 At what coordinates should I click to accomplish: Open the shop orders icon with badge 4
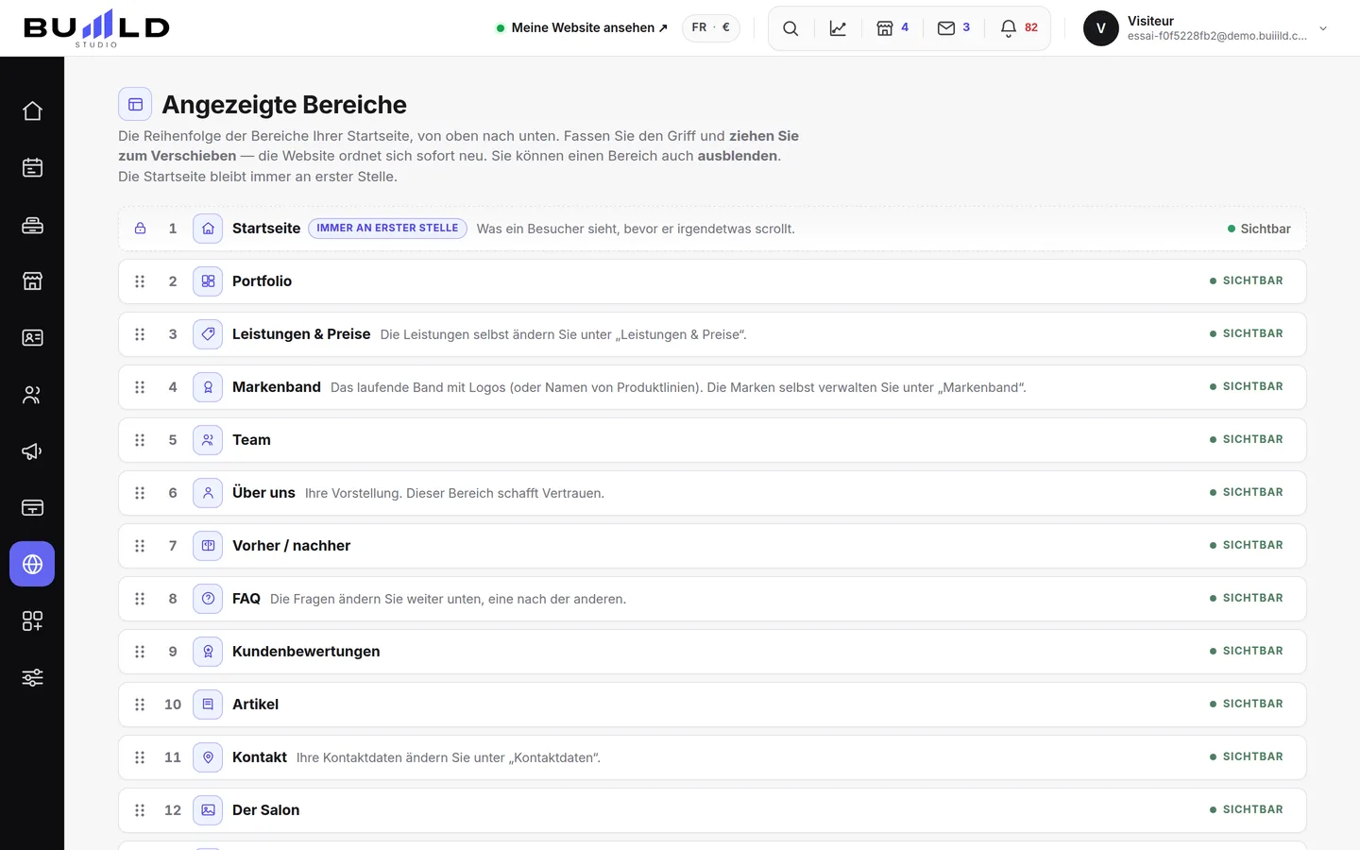(892, 28)
